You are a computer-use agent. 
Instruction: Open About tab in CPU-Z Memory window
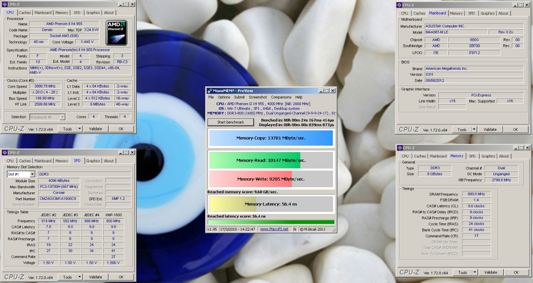click(504, 156)
